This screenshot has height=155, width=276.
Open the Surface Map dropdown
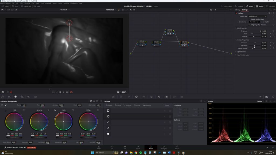257,16
